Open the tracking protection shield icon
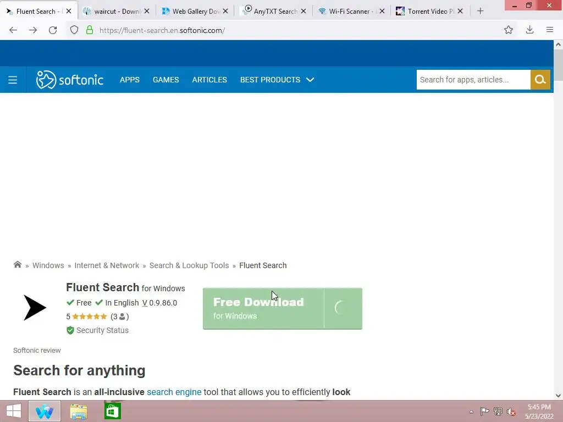This screenshot has width=563, height=422. [x=74, y=30]
